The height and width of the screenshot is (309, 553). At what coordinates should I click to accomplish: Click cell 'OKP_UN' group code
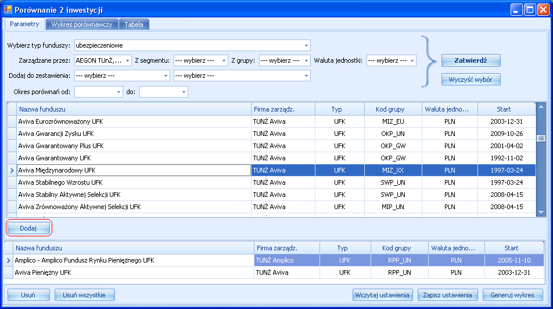coord(393,134)
